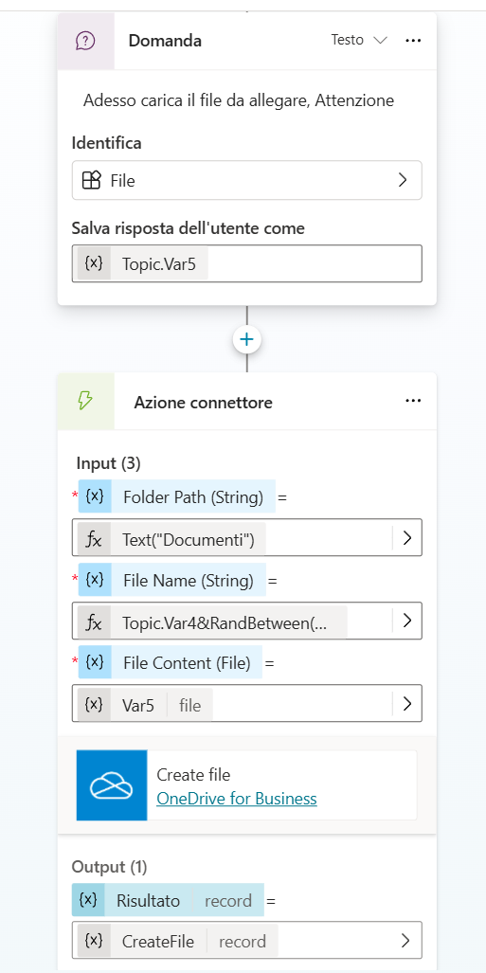Open the Testo type dropdown

click(359, 41)
